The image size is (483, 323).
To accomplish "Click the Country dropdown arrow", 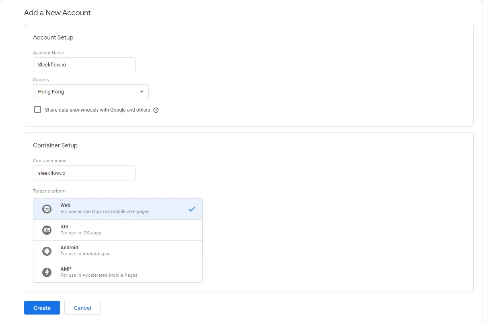I will [142, 91].
